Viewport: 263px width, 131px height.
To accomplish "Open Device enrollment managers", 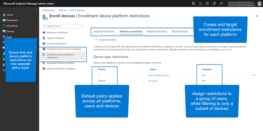I will pyautogui.click(x=61, y=68).
